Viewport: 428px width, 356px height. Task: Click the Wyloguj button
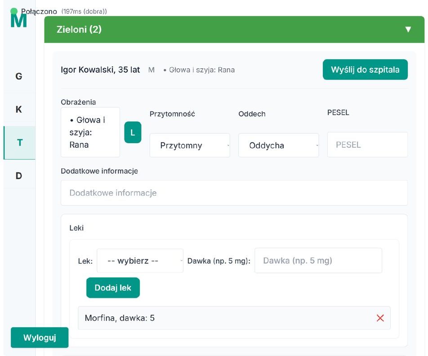click(40, 338)
